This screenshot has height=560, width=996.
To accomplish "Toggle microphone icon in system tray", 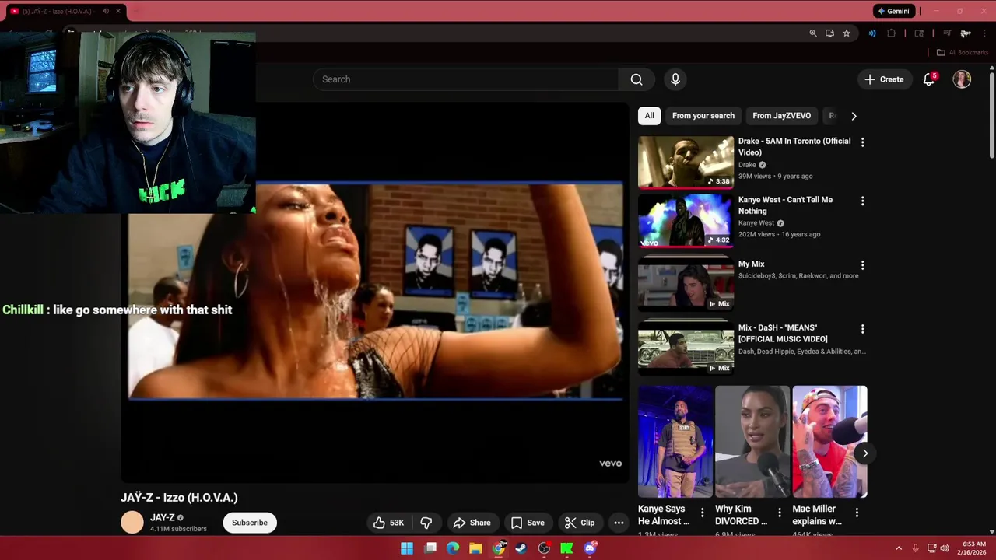I will (915, 548).
